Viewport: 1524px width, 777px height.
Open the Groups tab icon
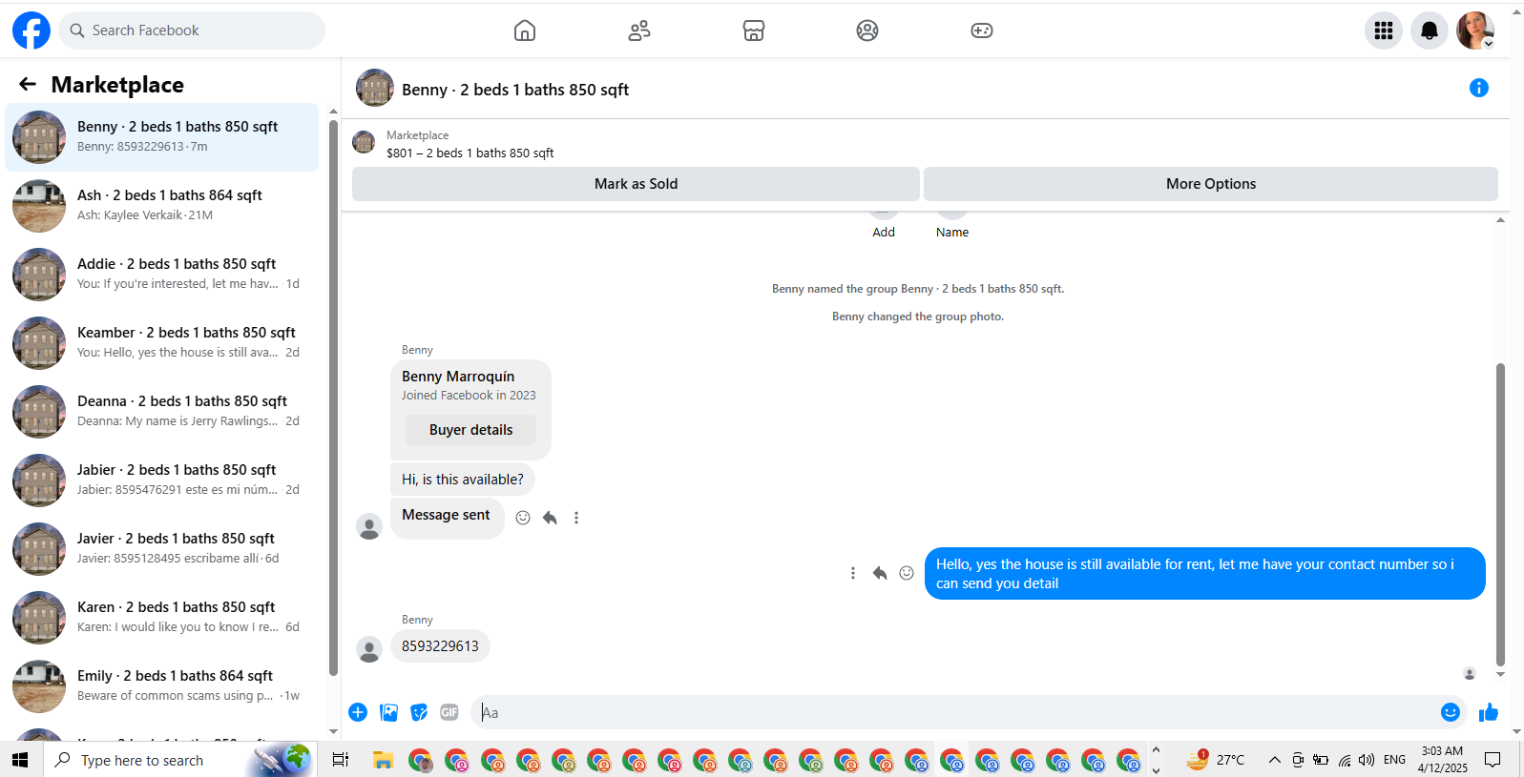pyautogui.click(x=867, y=31)
